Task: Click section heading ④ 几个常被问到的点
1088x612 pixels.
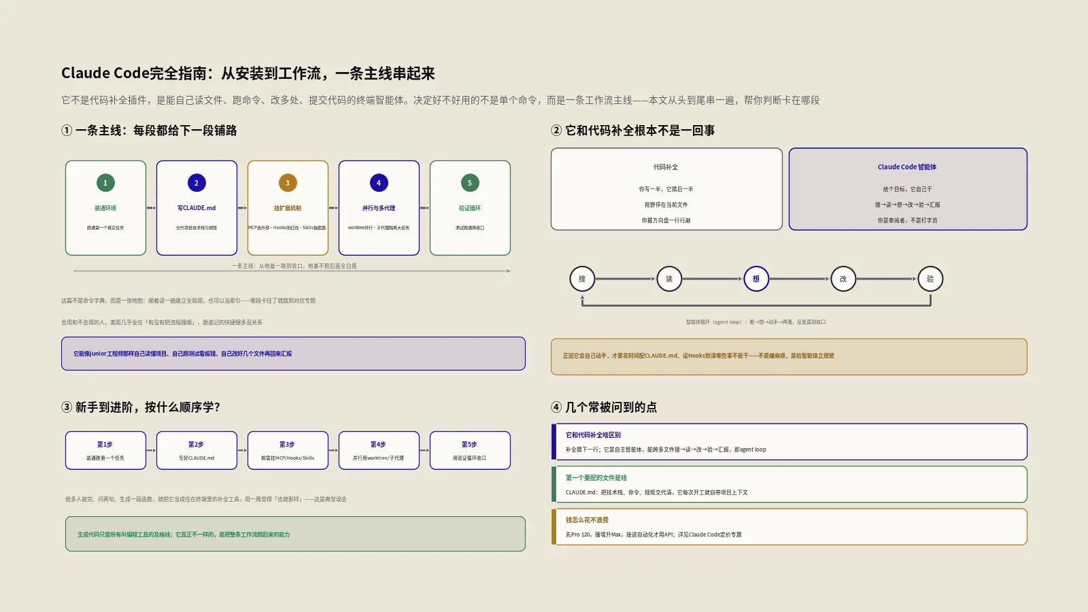Action: click(x=604, y=407)
